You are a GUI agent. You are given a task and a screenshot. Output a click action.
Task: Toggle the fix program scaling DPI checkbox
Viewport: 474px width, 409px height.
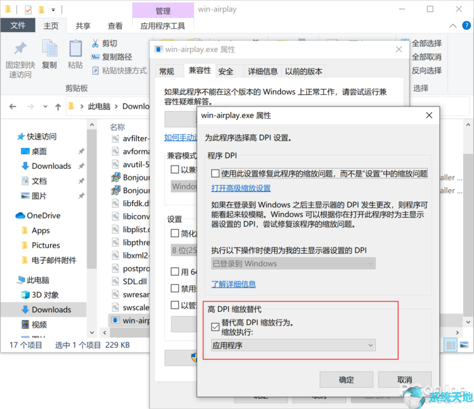[215, 174]
